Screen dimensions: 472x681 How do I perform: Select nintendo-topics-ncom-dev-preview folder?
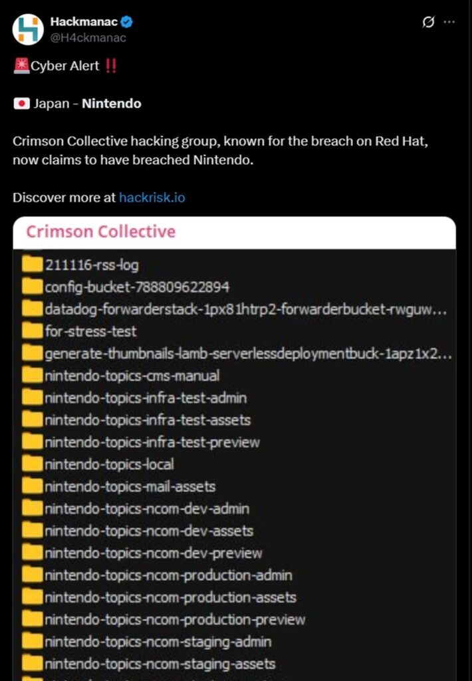coord(153,553)
